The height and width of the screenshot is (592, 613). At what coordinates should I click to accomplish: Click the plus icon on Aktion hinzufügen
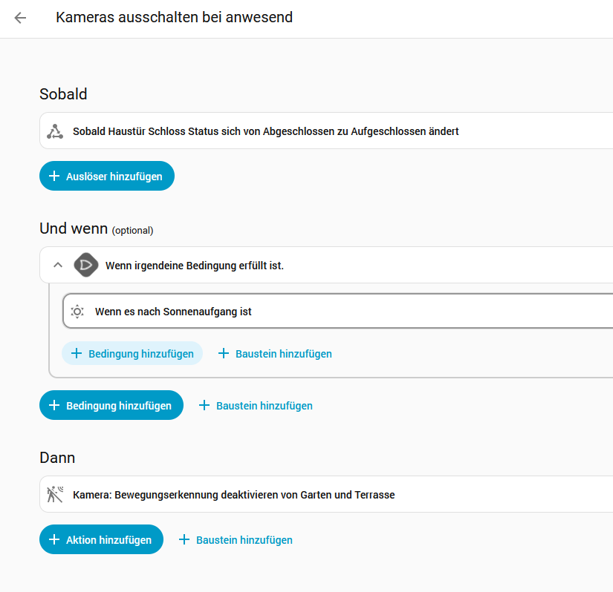[x=53, y=540]
